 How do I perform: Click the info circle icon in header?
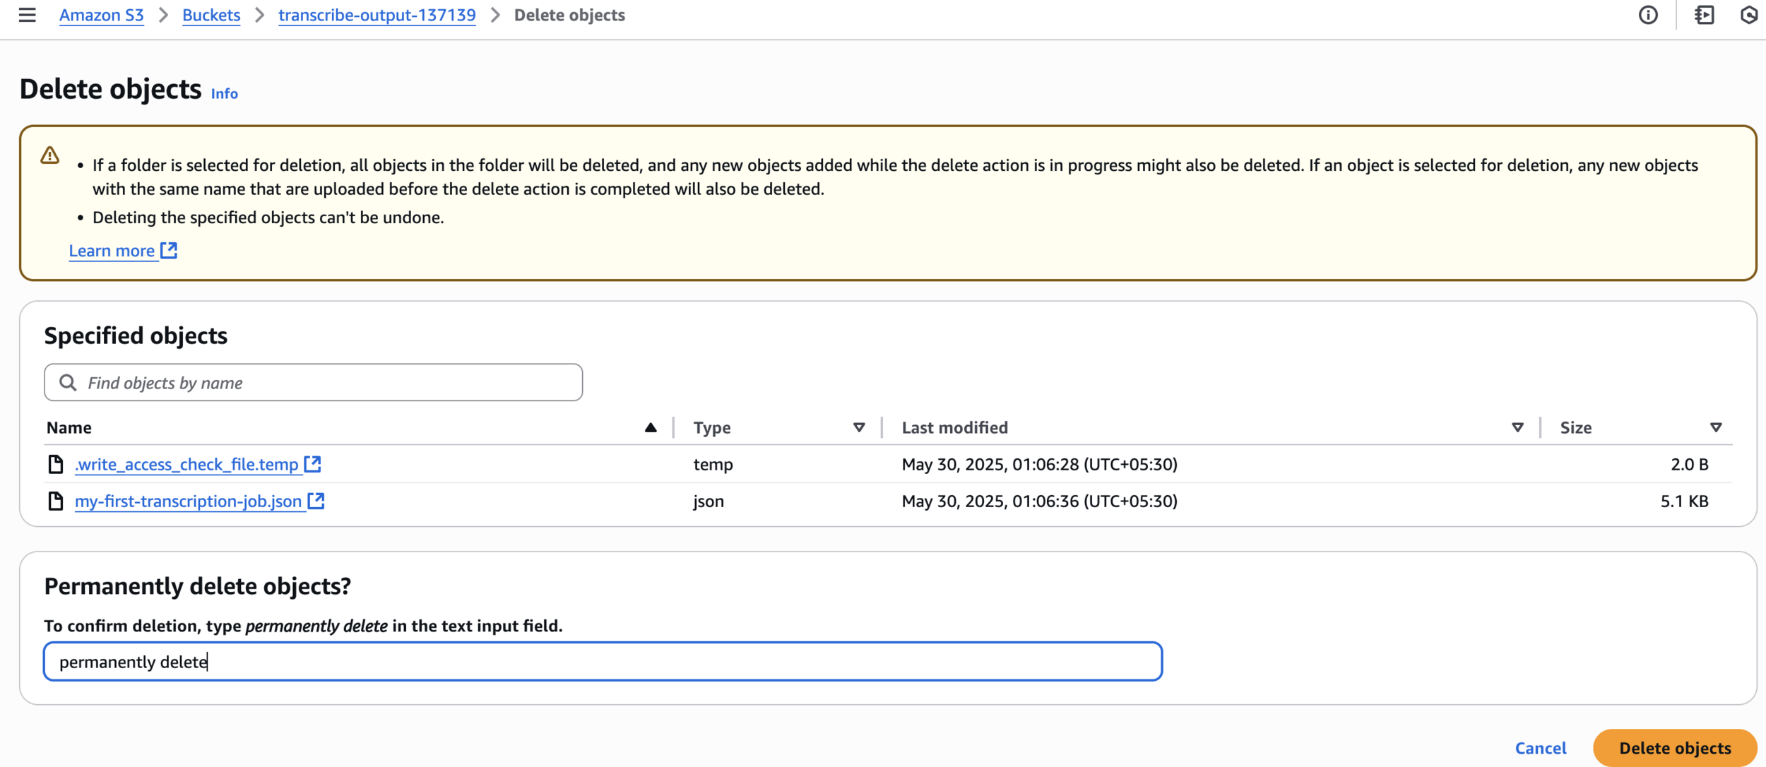tap(1648, 15)
